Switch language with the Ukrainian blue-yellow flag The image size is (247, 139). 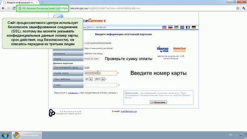pyautogui.click(x=176, y=27)
